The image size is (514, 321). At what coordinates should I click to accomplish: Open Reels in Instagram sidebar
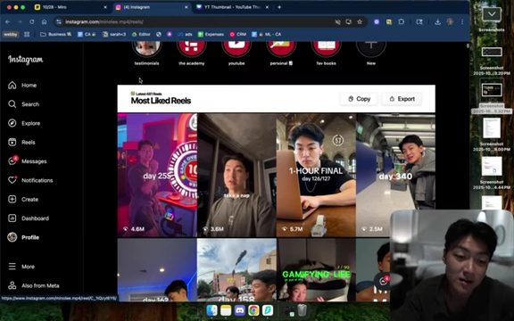(21, 142)
